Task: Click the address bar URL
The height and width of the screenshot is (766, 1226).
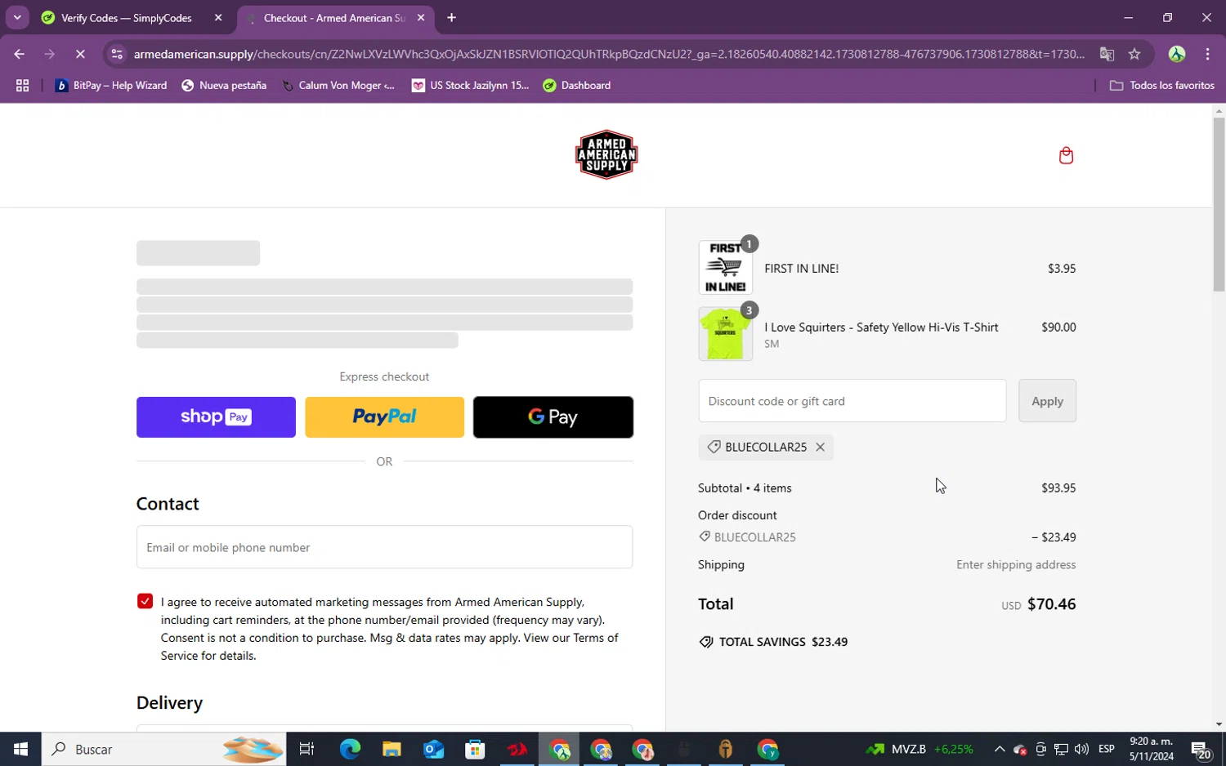Action: pyautogui.click(x=609, y=54)
